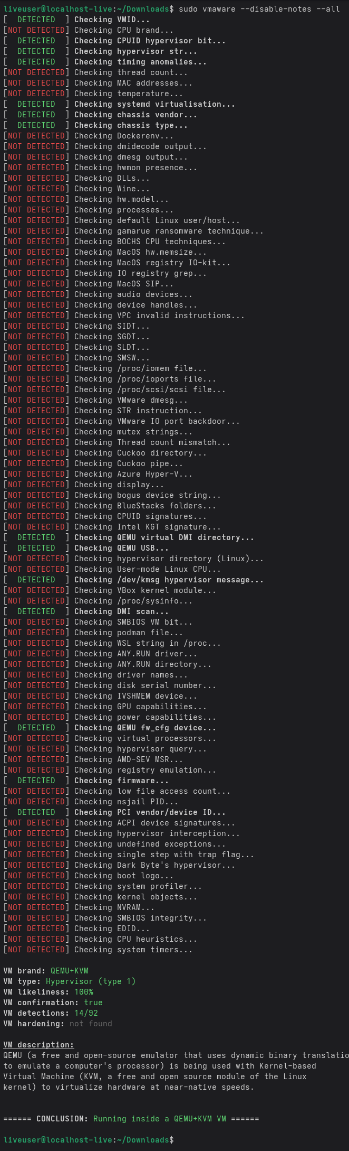Click the 'Hypervisor (type 1)' VM type value
The image size is (349, 1151).
click(91, 981)
